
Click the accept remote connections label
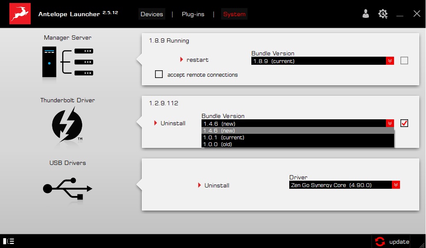point(202,75)
